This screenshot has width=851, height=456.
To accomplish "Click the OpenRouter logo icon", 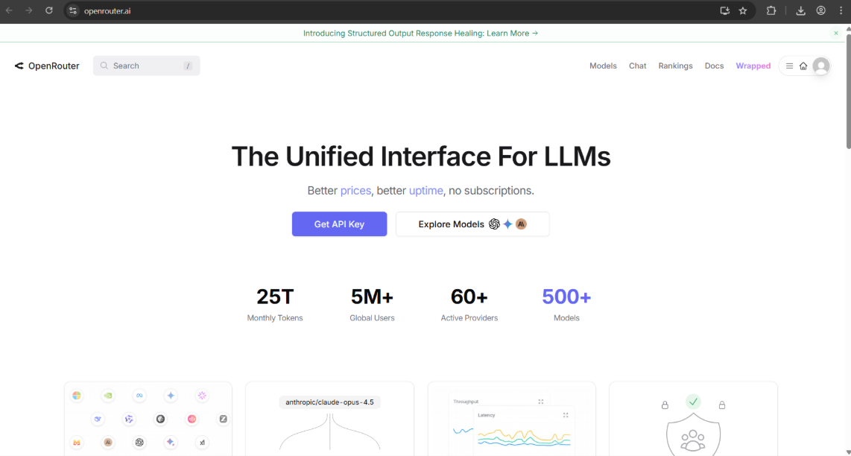I will [19, 66].
